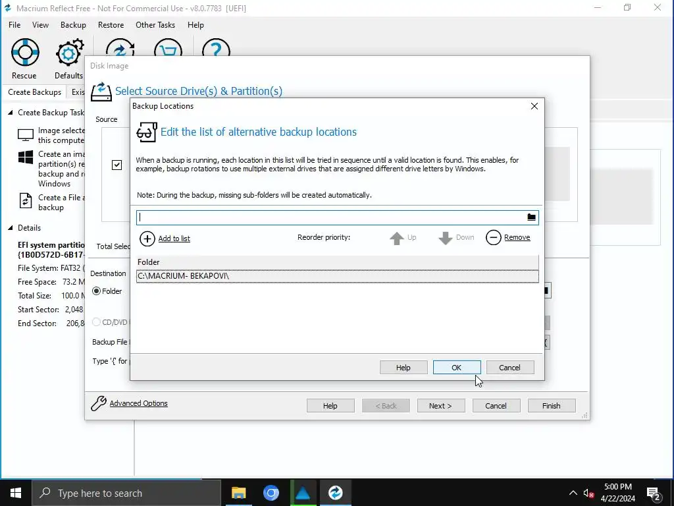This screenshot has width=674, height=506.
Task: Toggle the source disk checkbox
Action: click(x=117, y=165)
